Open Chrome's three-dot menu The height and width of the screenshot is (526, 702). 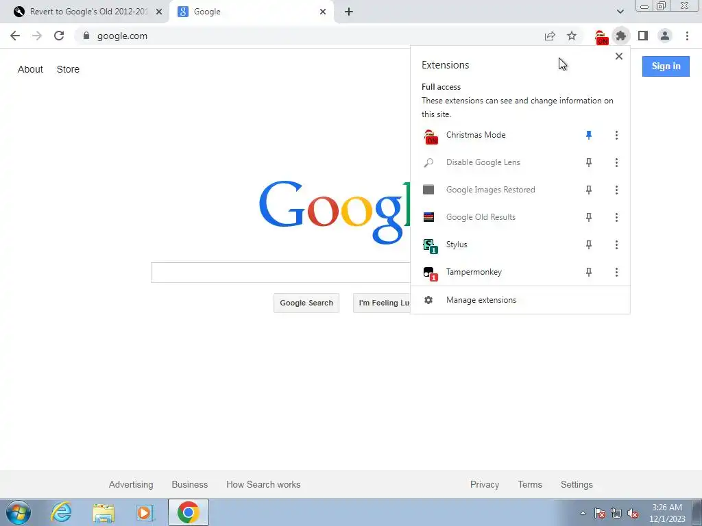(687, 36)
